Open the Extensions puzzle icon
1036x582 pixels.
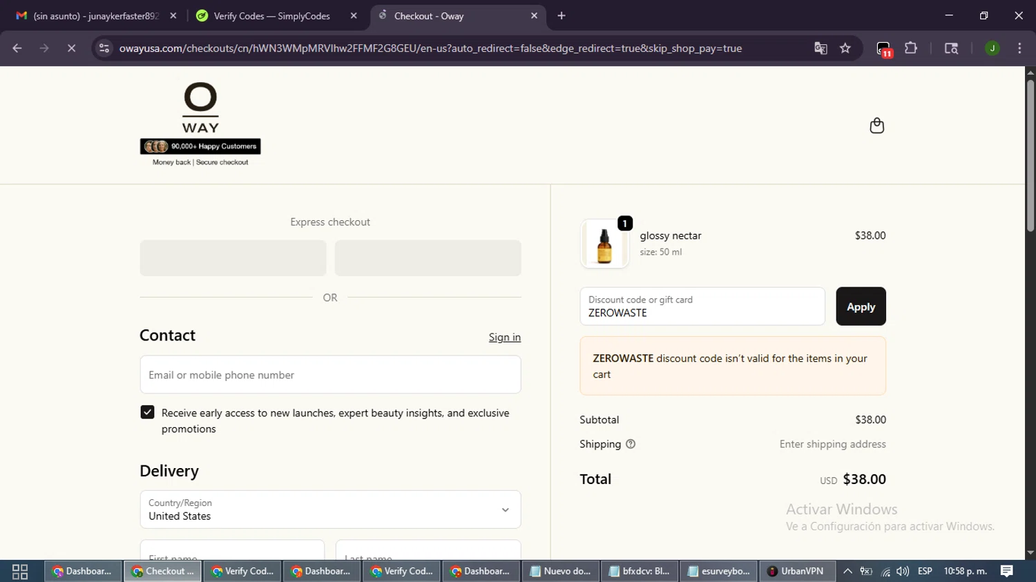click(x=911, y=48)
